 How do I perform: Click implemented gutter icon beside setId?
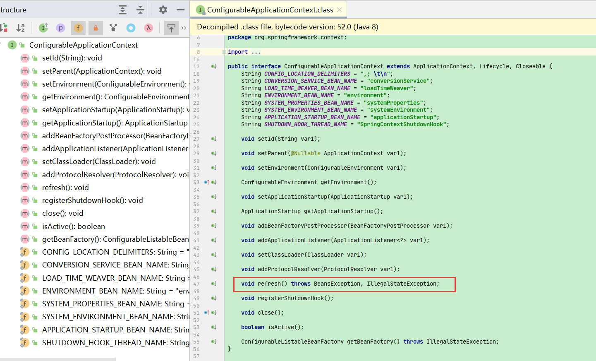[213, 139]
